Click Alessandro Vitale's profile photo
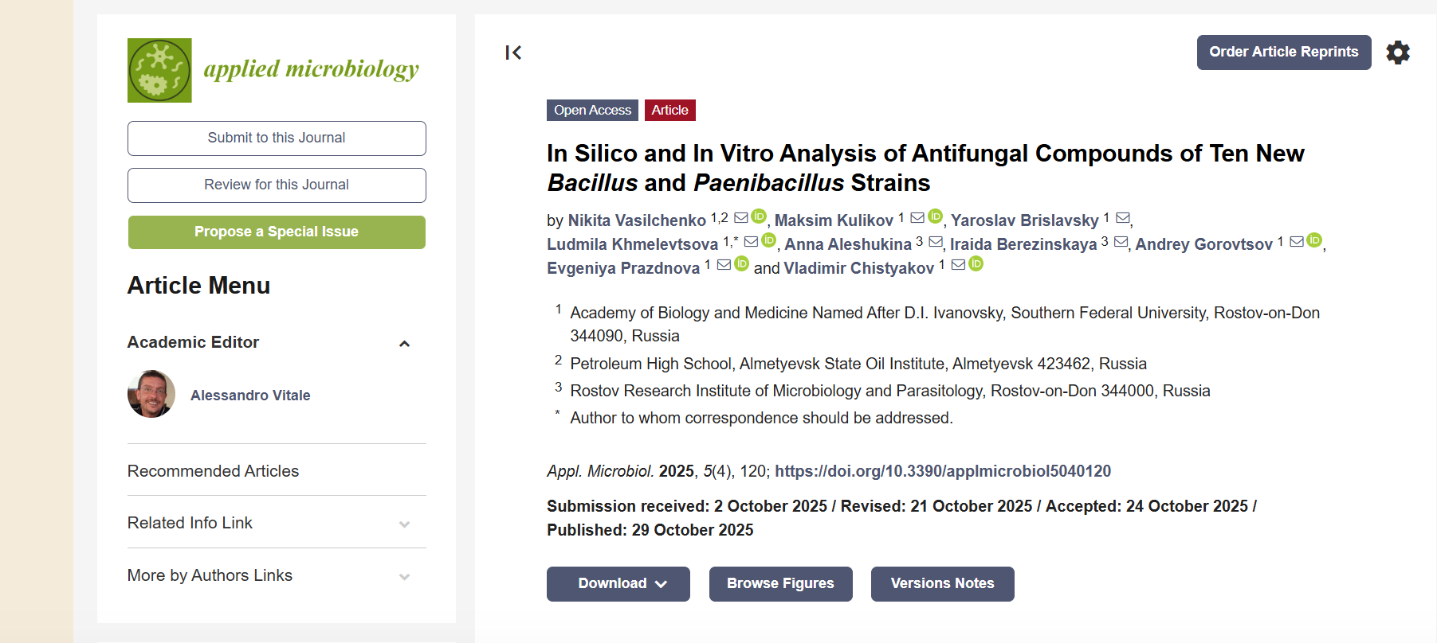The image size is (1437, 643). click(151, 394)
